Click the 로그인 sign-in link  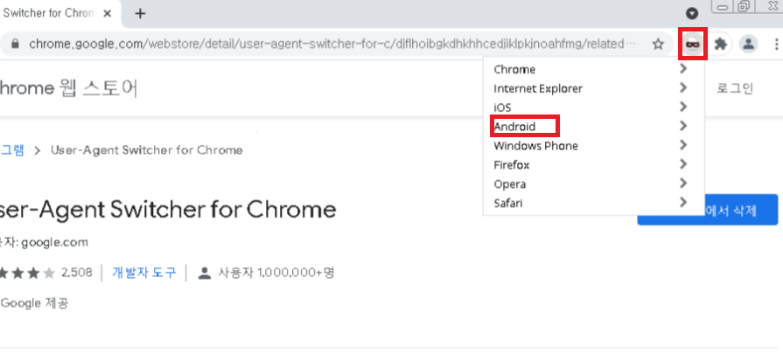[x=735, y=88]
